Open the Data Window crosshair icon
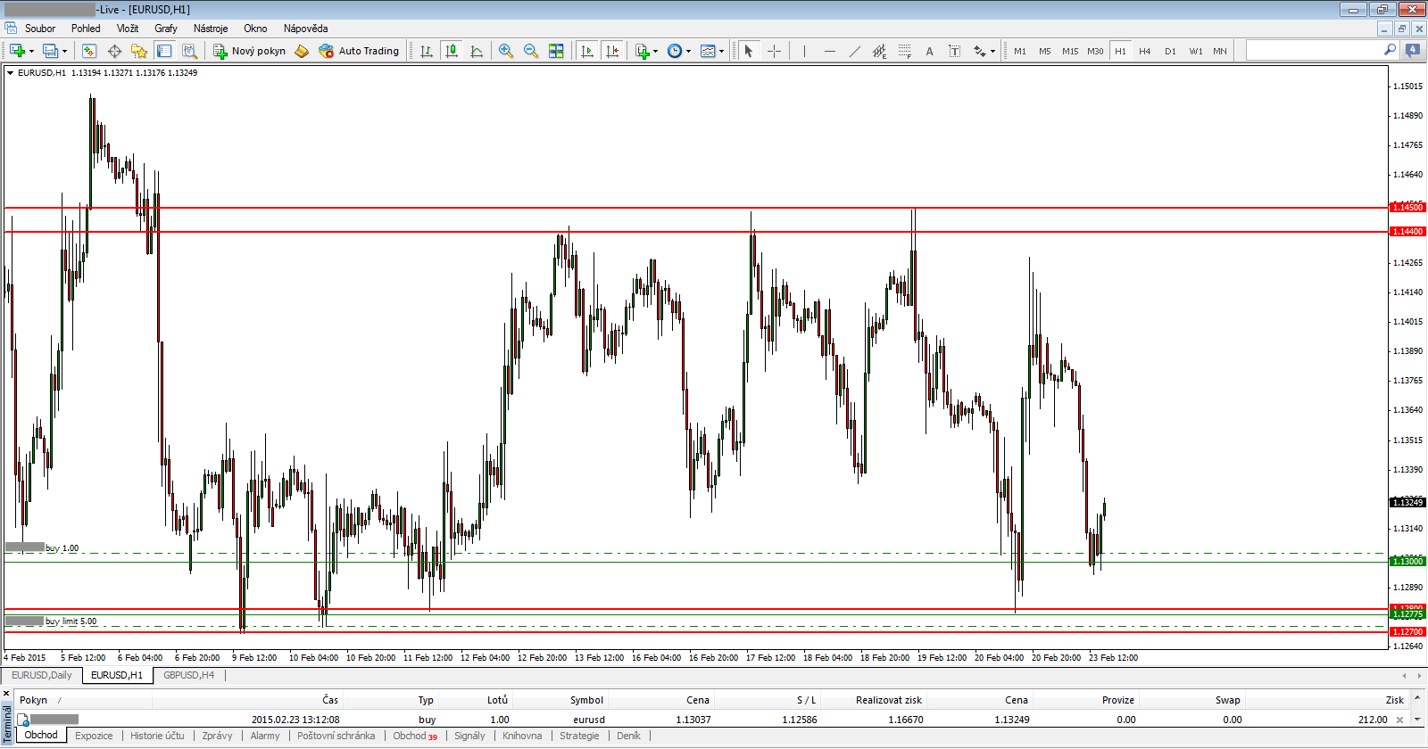This screenshot has height=749, width=1428. tap(114, 51)
